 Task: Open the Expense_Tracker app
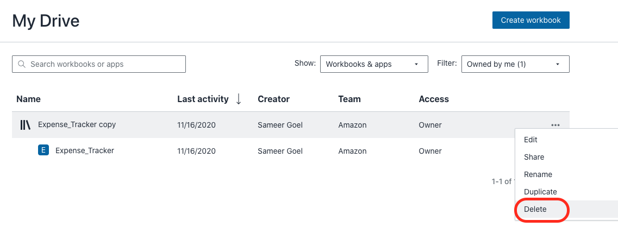coord(85,150)
